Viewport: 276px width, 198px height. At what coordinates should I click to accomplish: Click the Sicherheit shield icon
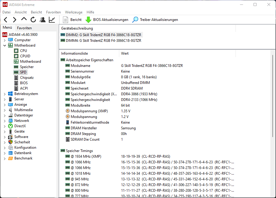(10, 142)
